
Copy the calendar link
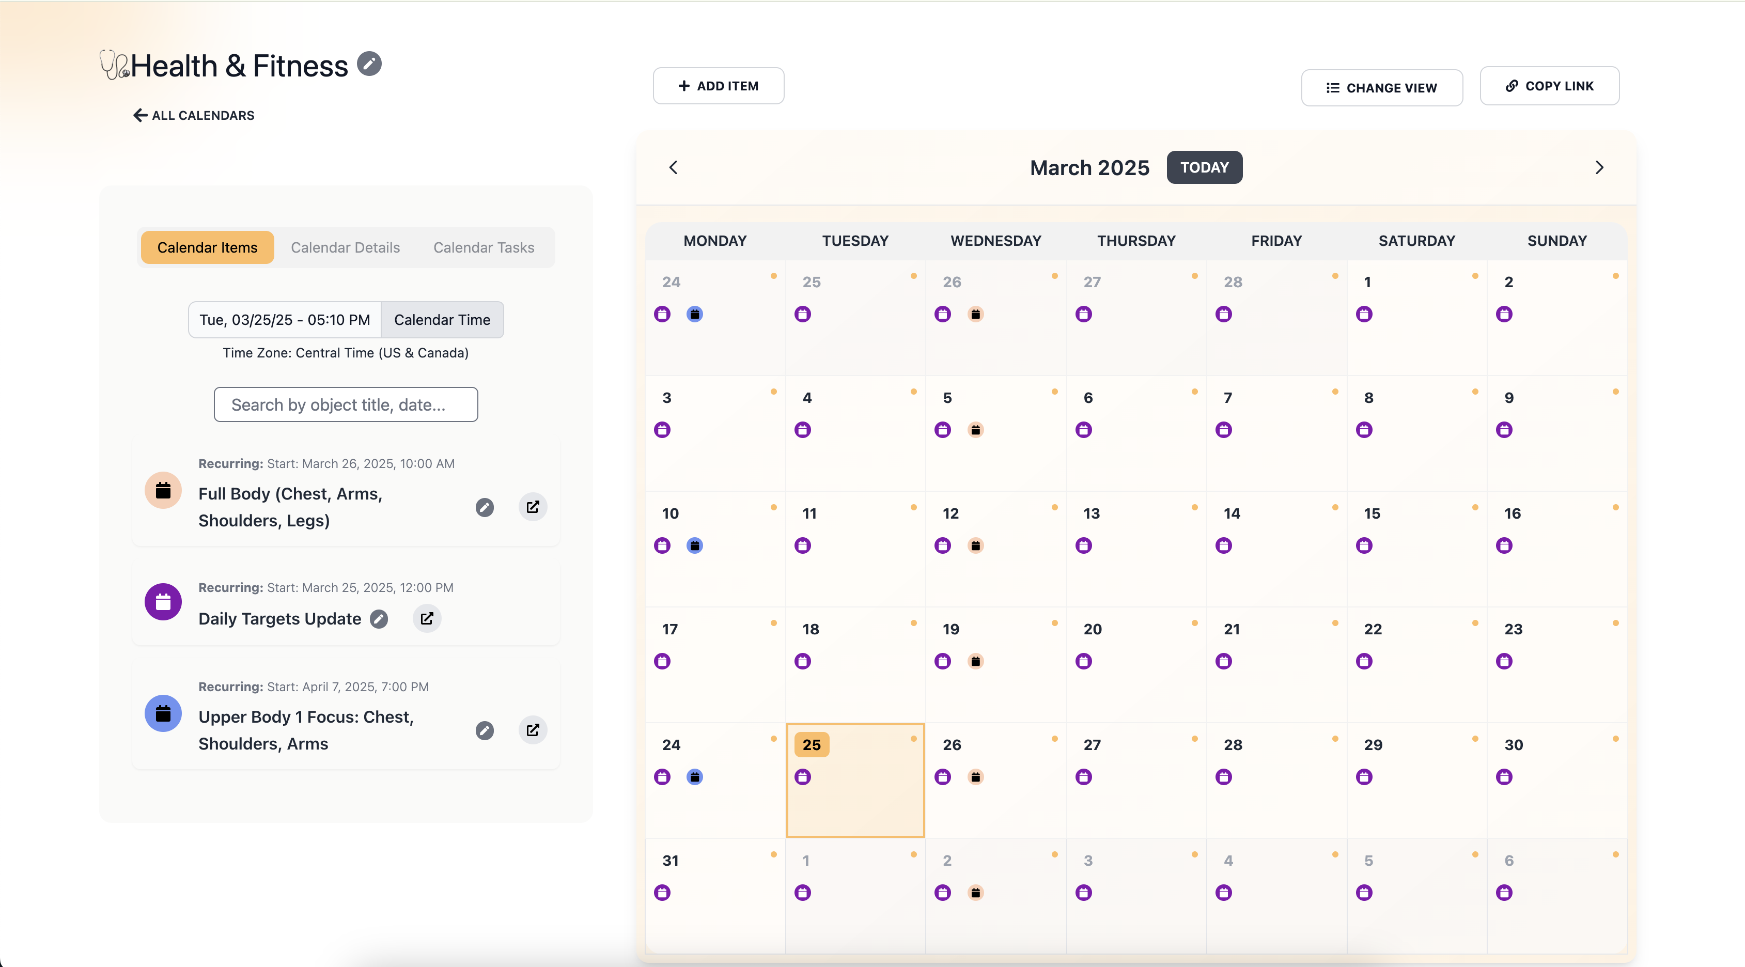[x=1550, y=85]
